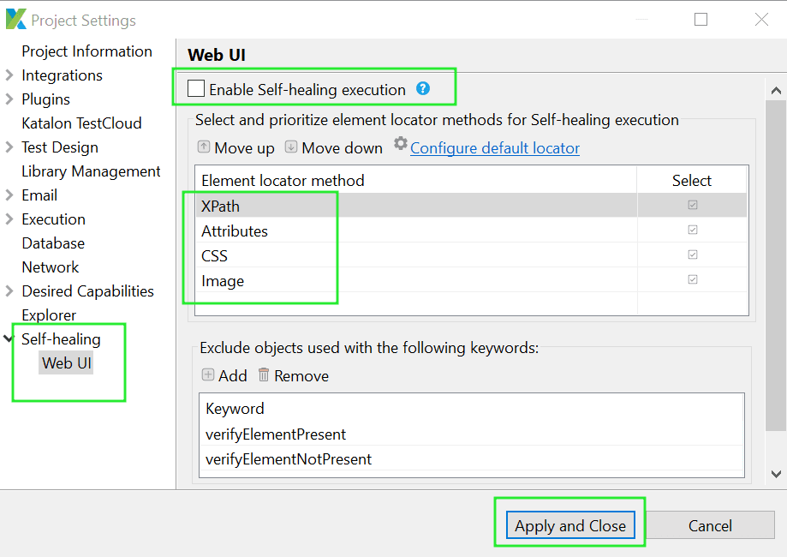Click the Move down label
The height and width of the screenshot is (557, 787).
342,148
